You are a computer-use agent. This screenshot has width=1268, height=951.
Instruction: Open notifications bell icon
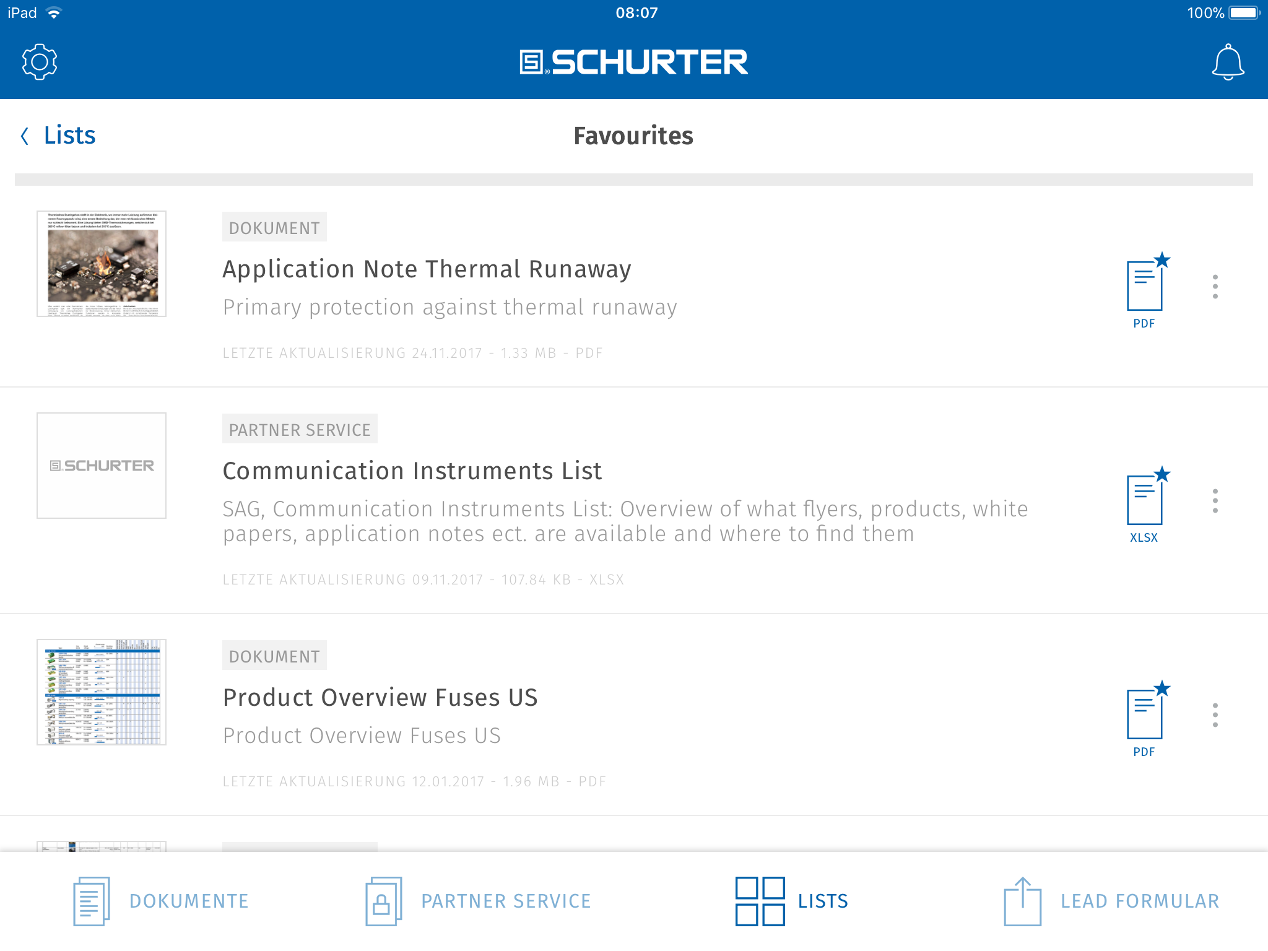(x=1228, y=62)
